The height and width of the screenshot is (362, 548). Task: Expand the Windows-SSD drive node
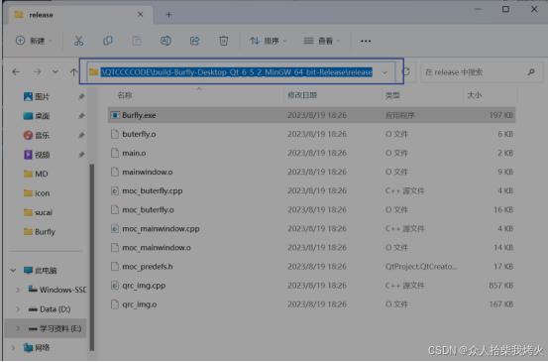pyautogui.click(x=18, y=290)
